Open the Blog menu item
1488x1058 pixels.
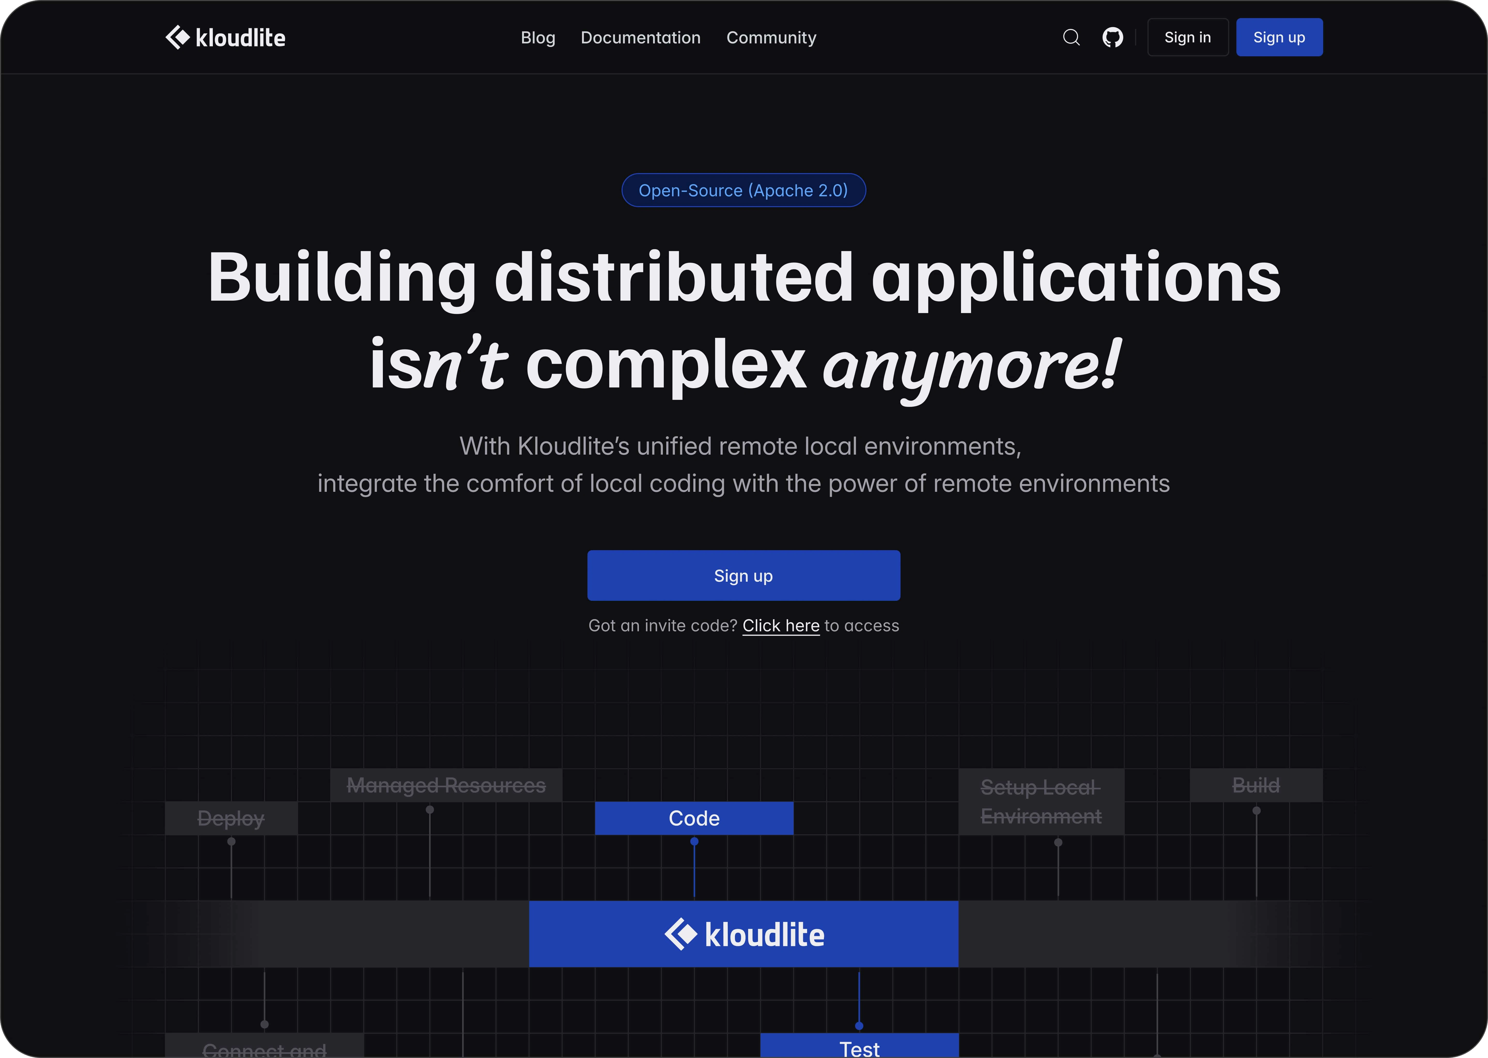(x=538, y=38)
